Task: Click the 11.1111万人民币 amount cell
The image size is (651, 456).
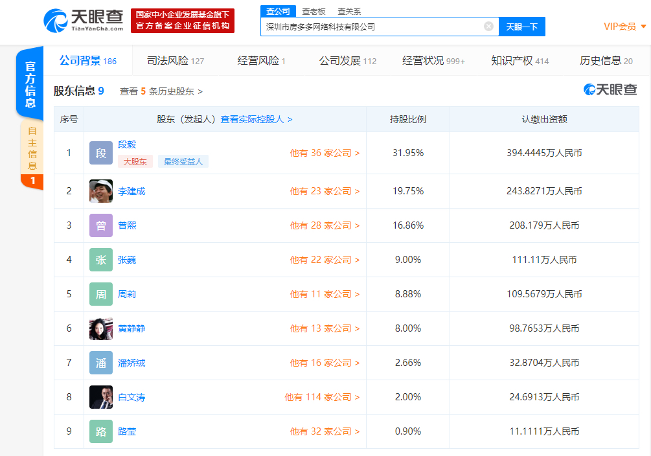Action: click(x=544, y=431)
